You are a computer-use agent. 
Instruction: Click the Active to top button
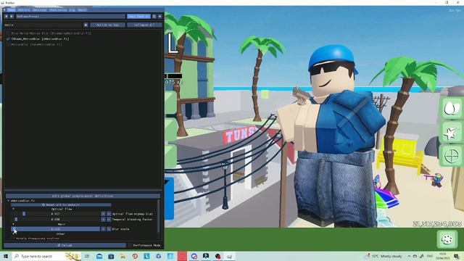click(x=107, y=25)
